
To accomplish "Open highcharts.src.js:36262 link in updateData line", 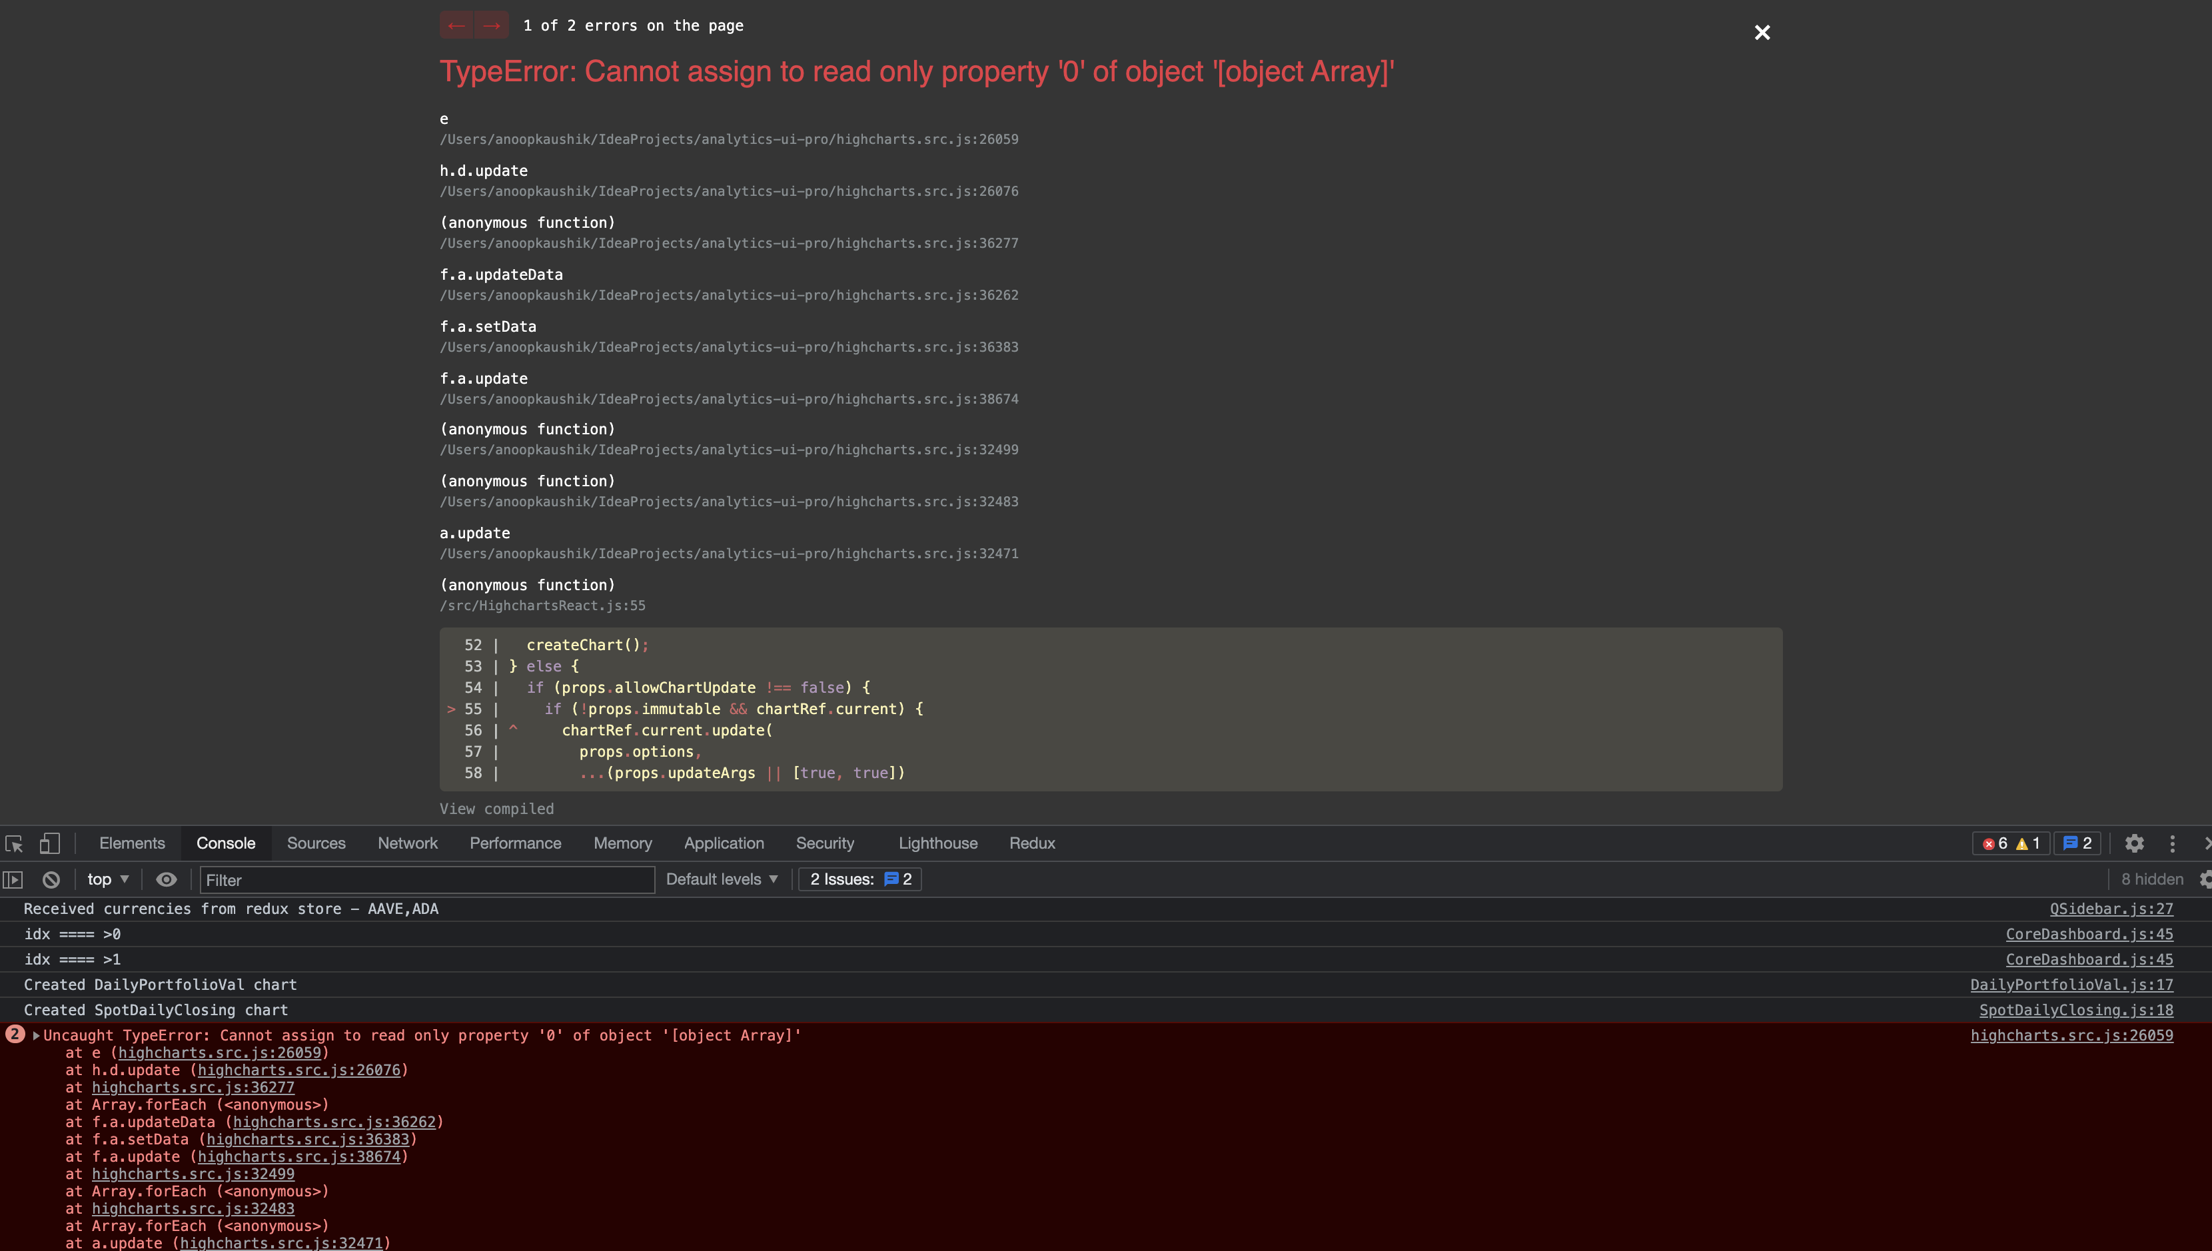I will pos(334,1122).
